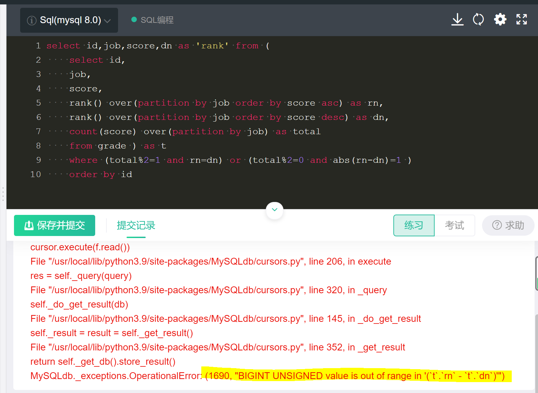
Task: Open the Sql(mysql 8.0) language dropdown
Action: (x=69, y=20)
